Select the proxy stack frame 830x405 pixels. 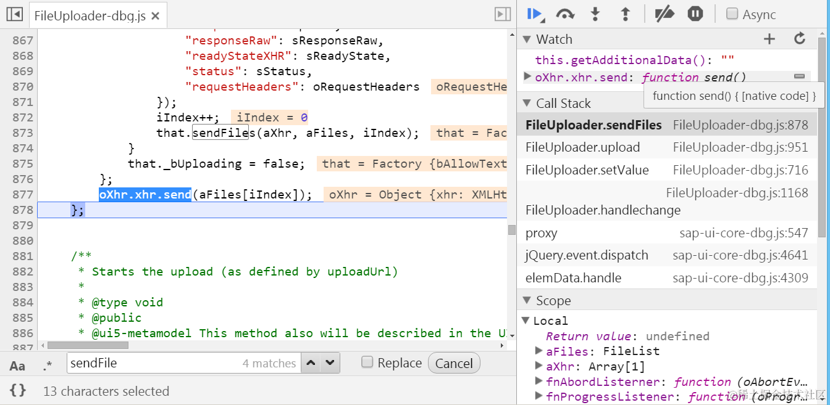666,233
